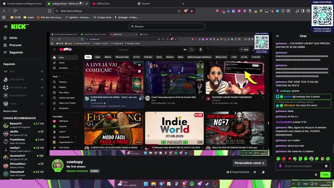
Task: Open Spotify from taskbar
Action: coord(192,184)
